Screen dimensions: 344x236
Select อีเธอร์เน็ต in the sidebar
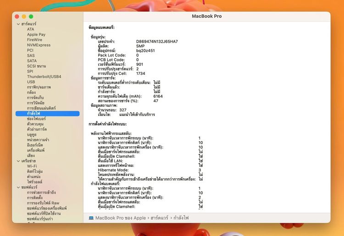tap(35, 145)
